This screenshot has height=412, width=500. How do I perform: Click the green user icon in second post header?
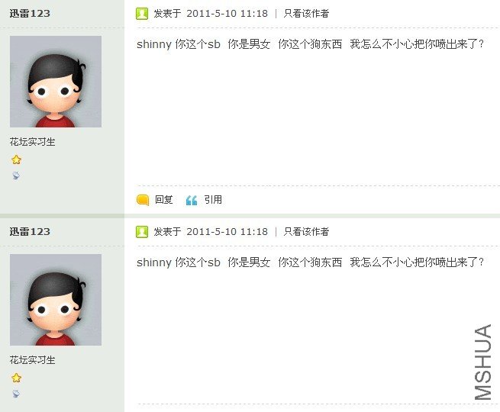tap(142, 232)
